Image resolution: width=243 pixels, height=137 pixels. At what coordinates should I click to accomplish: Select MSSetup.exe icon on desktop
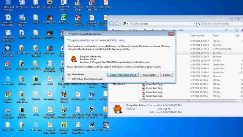click(106, 126)
